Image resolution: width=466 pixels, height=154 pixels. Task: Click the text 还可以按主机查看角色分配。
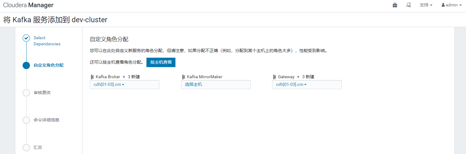116,62
